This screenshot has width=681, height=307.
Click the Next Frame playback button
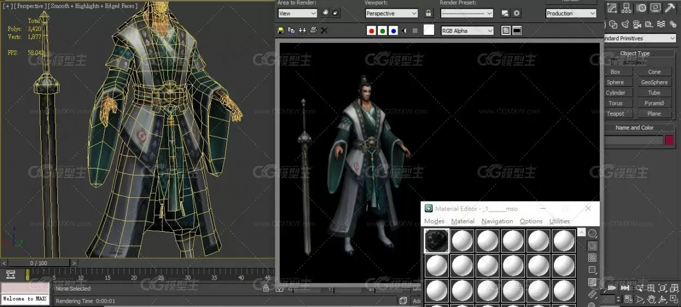(x=612, y=288)
